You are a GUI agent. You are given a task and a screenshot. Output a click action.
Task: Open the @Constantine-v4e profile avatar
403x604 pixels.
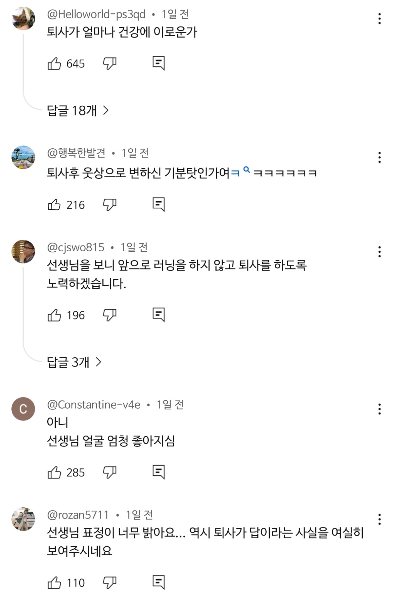pyautogui.click(x=23, y=409)
